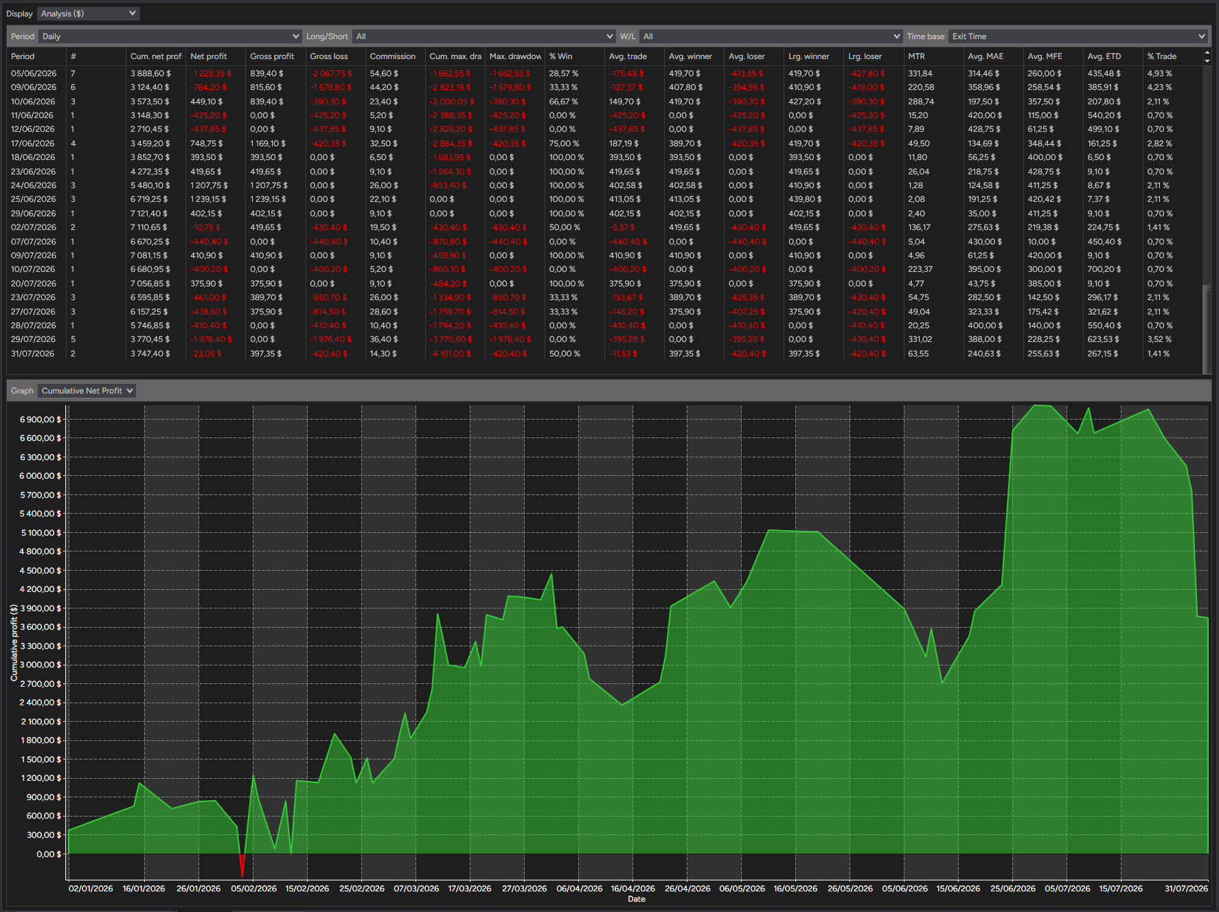Open the W/L All dropdown

(771, 36)
